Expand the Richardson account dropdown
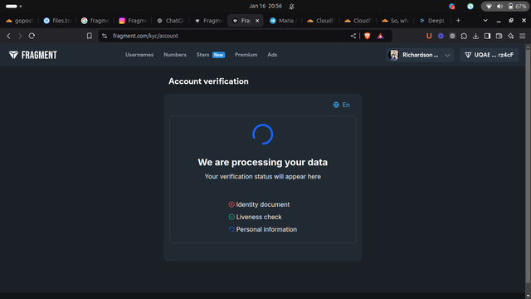The image size is (531, 299). 420,55
